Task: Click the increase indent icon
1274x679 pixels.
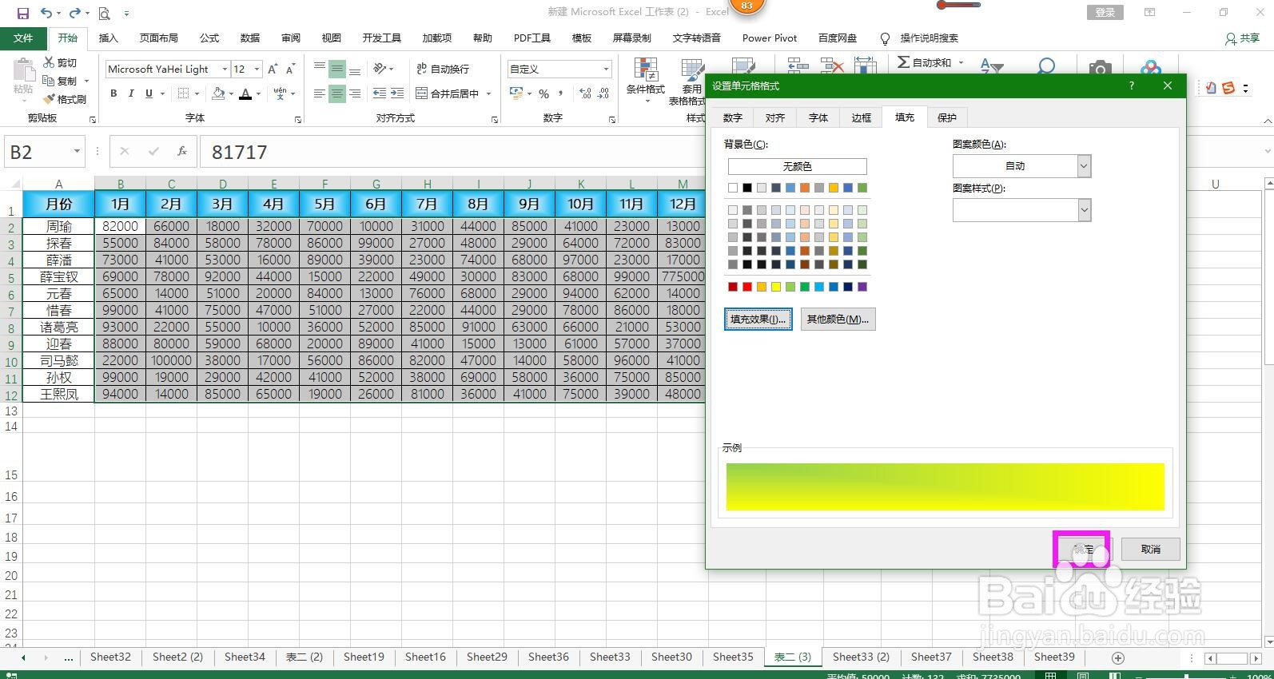Action: pos(397,93)
